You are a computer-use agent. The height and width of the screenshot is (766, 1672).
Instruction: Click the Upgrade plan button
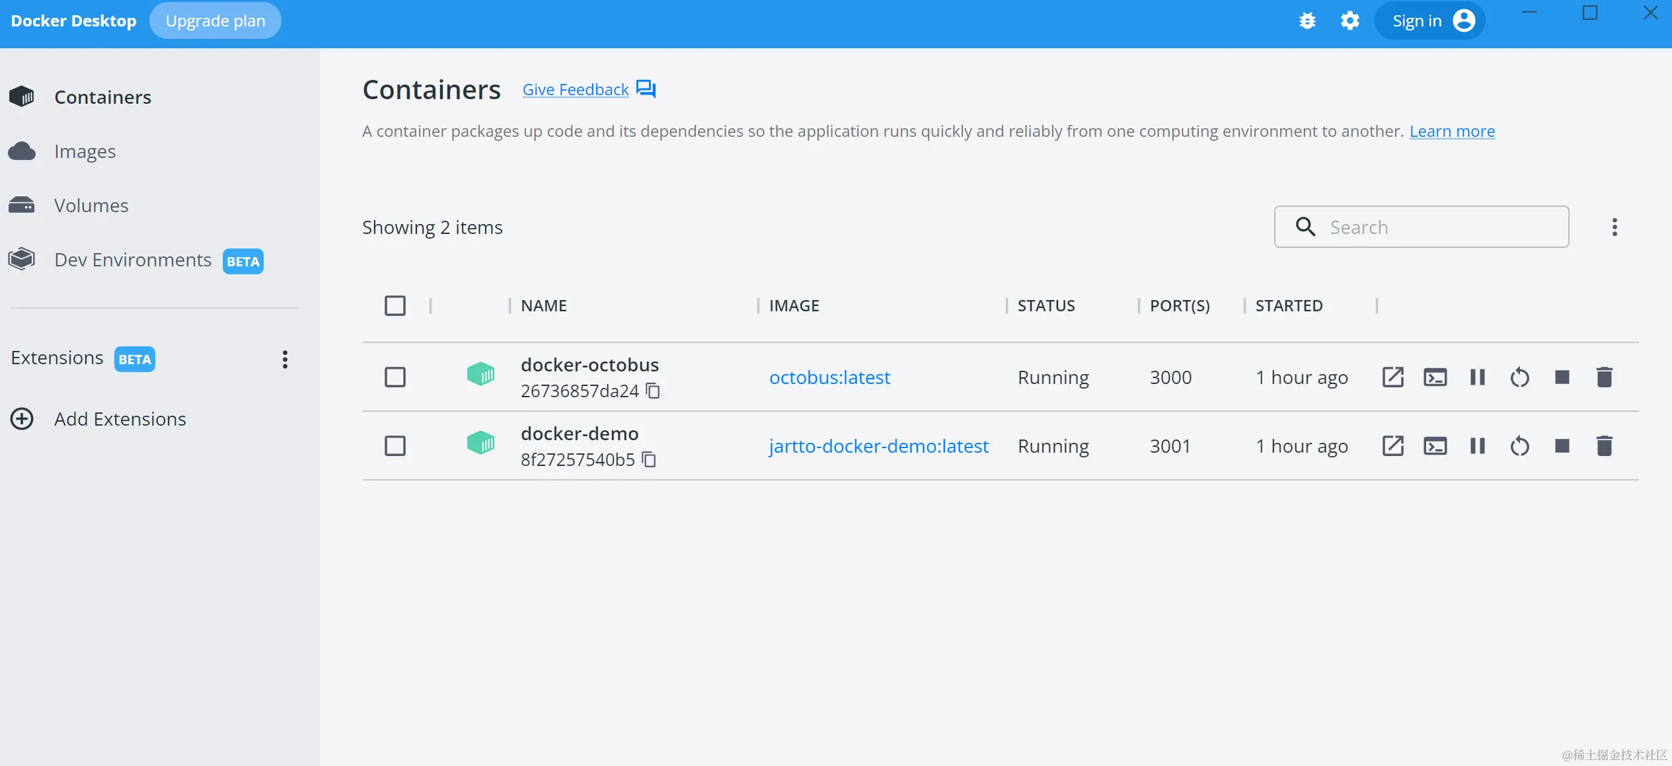coord(215,21)
